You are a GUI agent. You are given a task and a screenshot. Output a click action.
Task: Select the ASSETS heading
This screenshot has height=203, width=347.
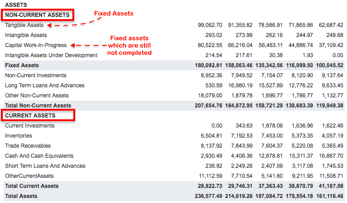[16, 5]
